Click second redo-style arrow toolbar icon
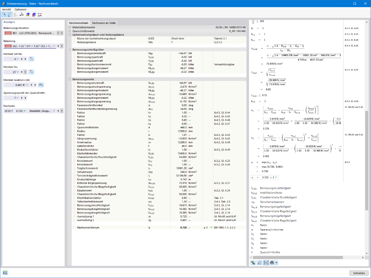The width and height of the screenshot is (371, 278). point(10,15)
